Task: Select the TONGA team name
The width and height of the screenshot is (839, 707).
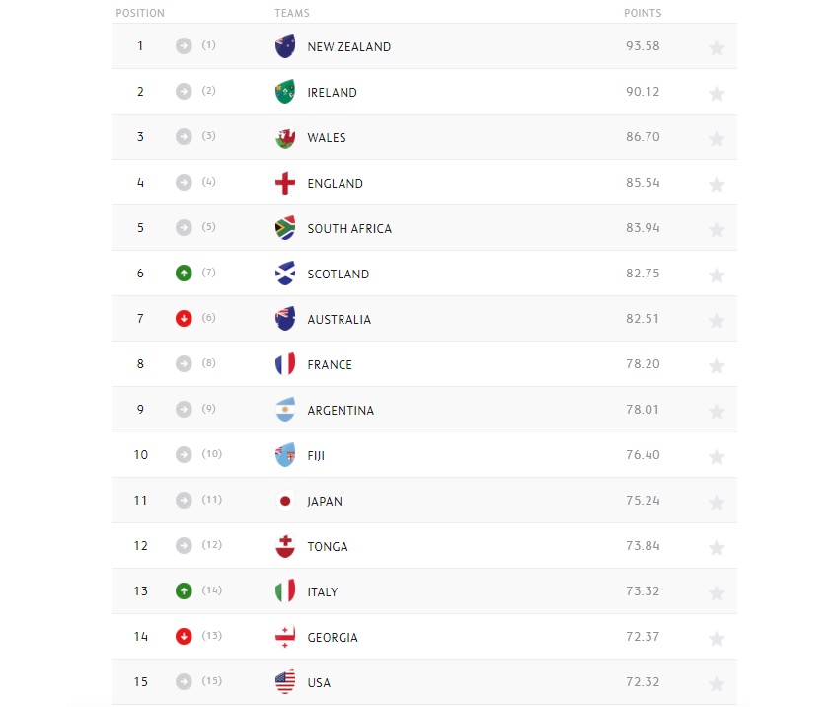Action: (328, 546)
